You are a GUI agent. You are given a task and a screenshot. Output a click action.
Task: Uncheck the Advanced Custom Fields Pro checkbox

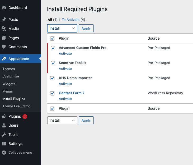(x=53, y=48)
